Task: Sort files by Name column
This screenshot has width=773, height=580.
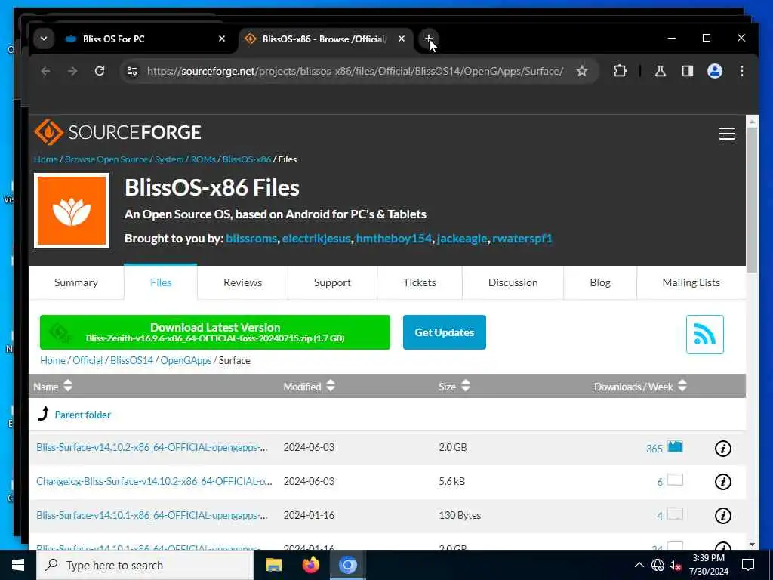Action: coord(53,386)
